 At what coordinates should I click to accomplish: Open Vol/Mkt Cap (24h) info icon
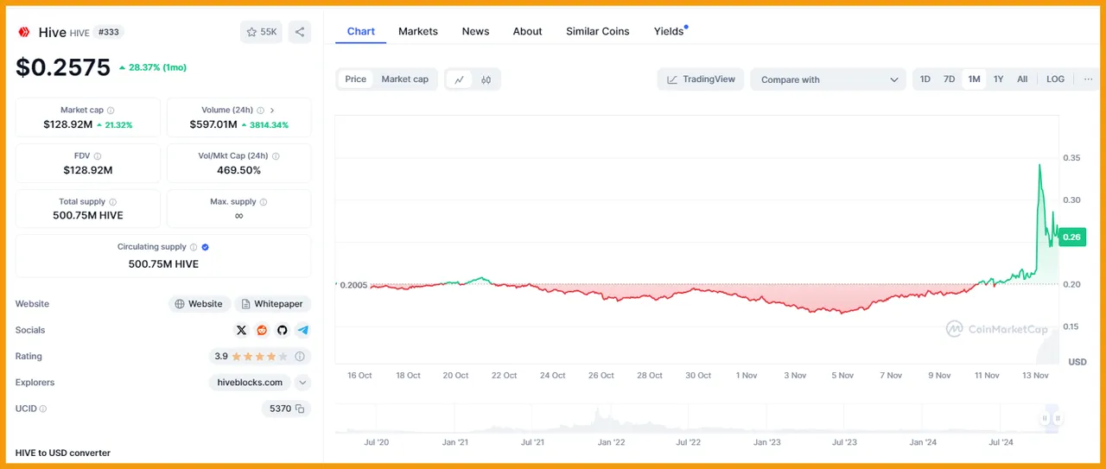276,156
